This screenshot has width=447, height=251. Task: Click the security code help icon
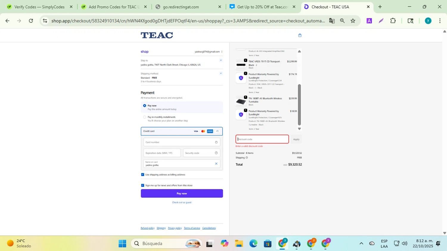click(216, 153)
